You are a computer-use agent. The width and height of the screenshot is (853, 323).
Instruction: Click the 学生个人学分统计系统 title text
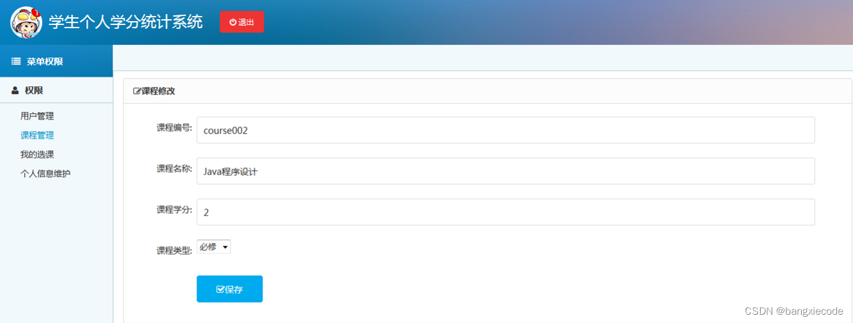126,22
